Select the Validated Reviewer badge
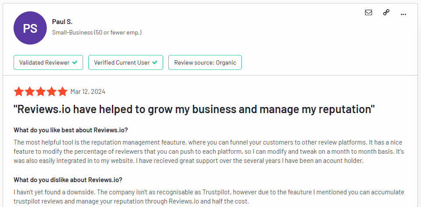Viewport: 421px width, 207px height. click(49, 62)
